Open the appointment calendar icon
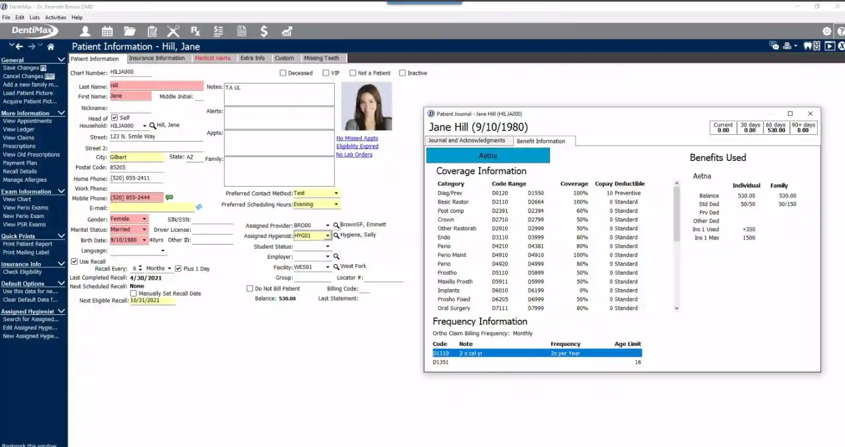Screen dimensions: 845x447 [x=107, y=31]
